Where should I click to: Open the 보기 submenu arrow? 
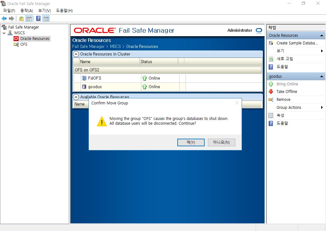point(322,51)
